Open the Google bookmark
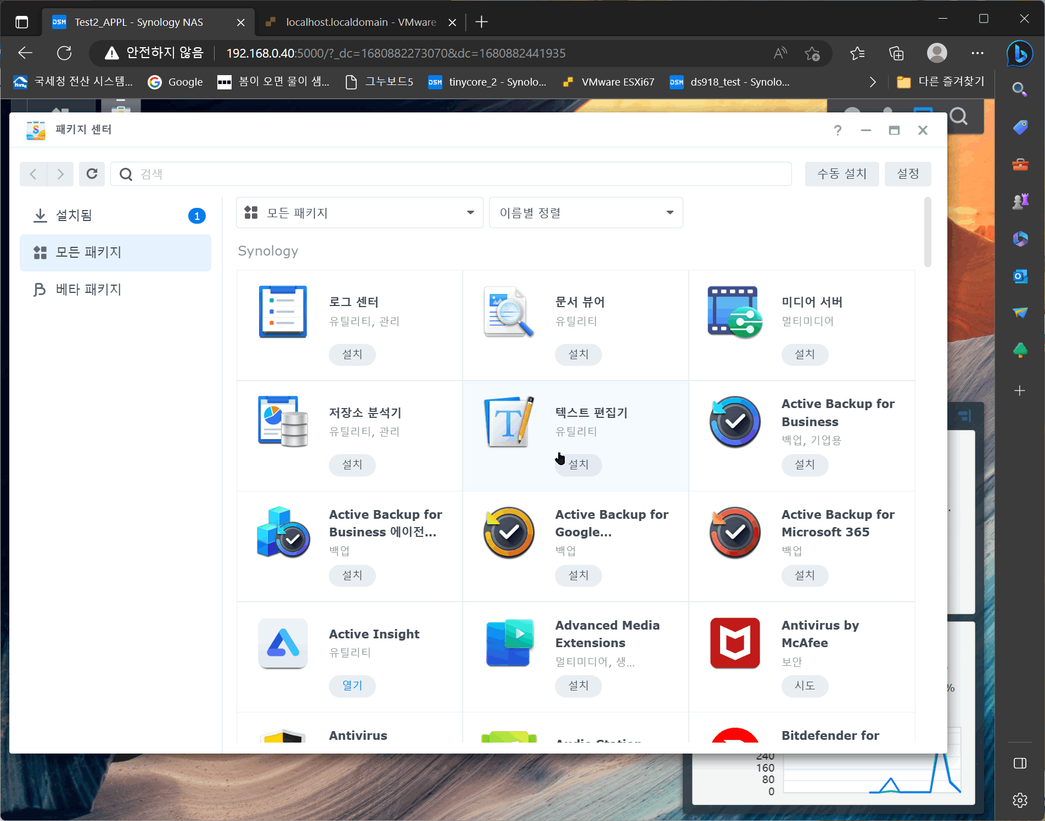The height and width of the screenshot is (821, 1045). [x=176, y=82]
